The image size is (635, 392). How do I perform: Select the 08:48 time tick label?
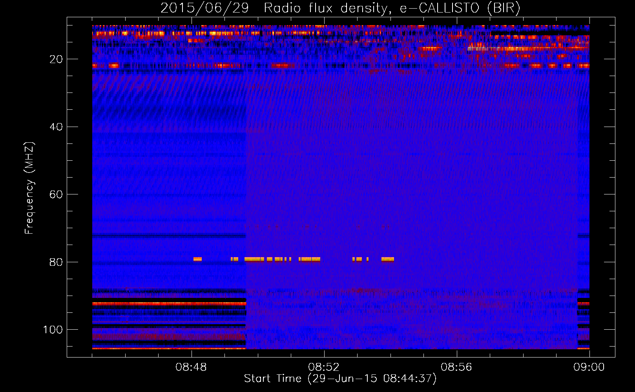point(191,367)
